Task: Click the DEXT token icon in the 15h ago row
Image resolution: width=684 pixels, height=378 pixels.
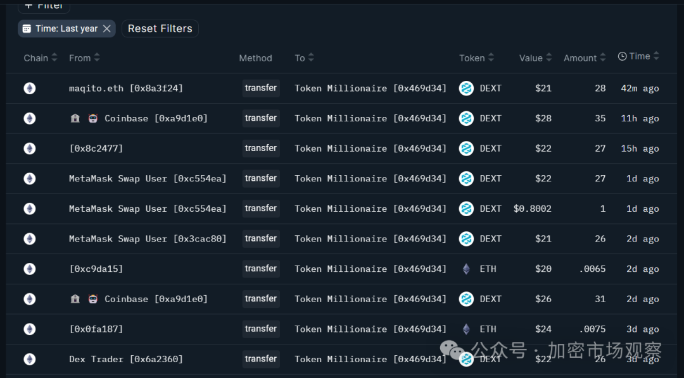Action: [x=466, y=149]
